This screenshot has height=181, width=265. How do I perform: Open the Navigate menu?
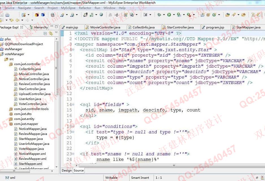24,8
